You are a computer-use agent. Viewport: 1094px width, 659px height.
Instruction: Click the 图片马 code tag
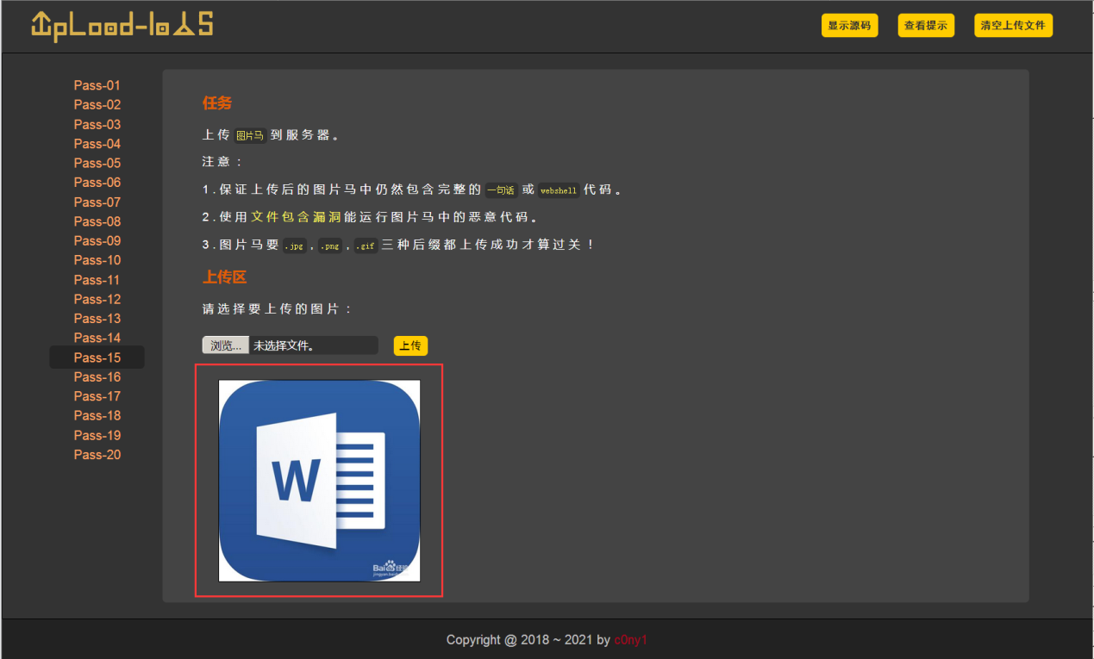250,136
